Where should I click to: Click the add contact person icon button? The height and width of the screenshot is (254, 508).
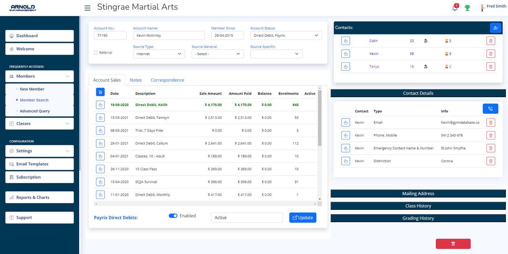[x=495, y=28]
